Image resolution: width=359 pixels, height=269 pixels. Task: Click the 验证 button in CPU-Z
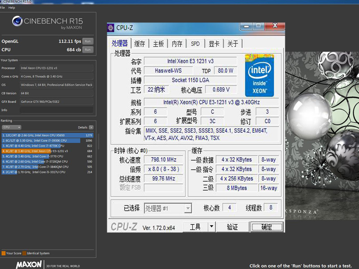232,227
